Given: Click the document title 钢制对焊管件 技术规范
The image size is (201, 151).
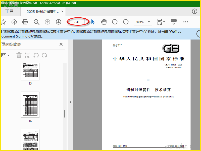Looking at the screenshot, I should pyautogui.click(x=148, y=90).
